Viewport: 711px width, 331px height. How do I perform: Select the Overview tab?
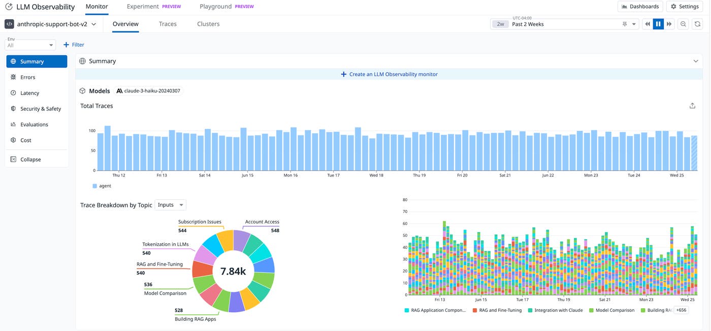pyautogui.click(x=125, y=24)
